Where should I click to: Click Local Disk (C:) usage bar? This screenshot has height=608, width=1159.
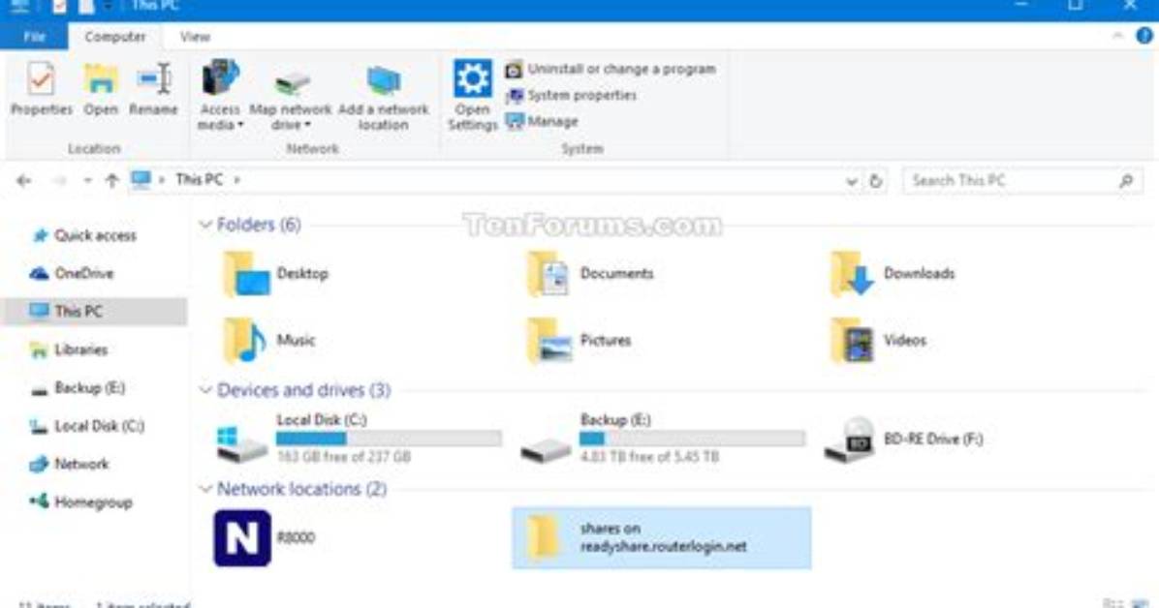(389, 439)
